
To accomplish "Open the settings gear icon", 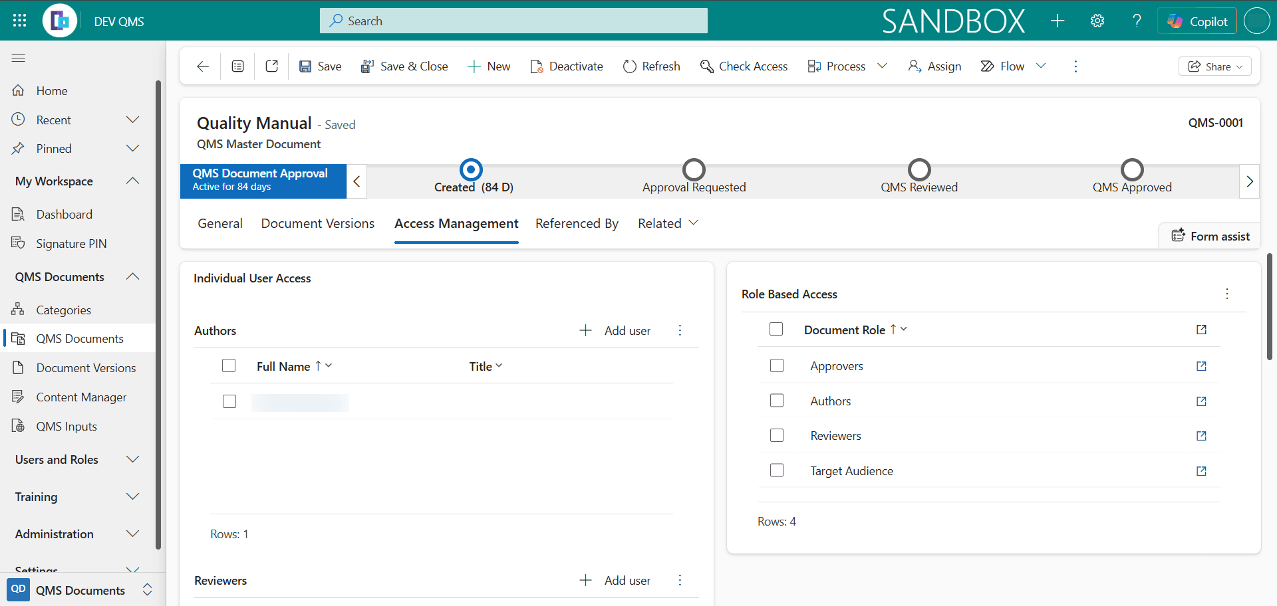I will [1097, 21].
